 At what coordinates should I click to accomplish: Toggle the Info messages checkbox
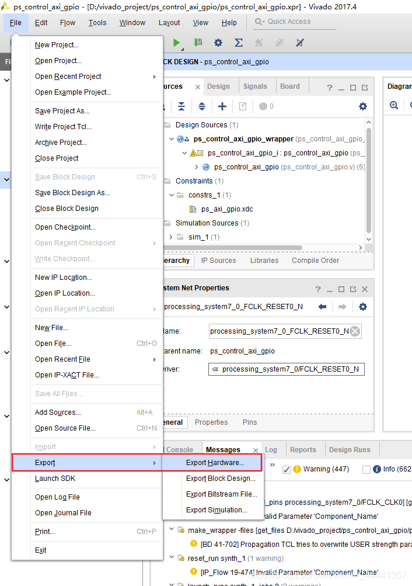coord(366,470)
